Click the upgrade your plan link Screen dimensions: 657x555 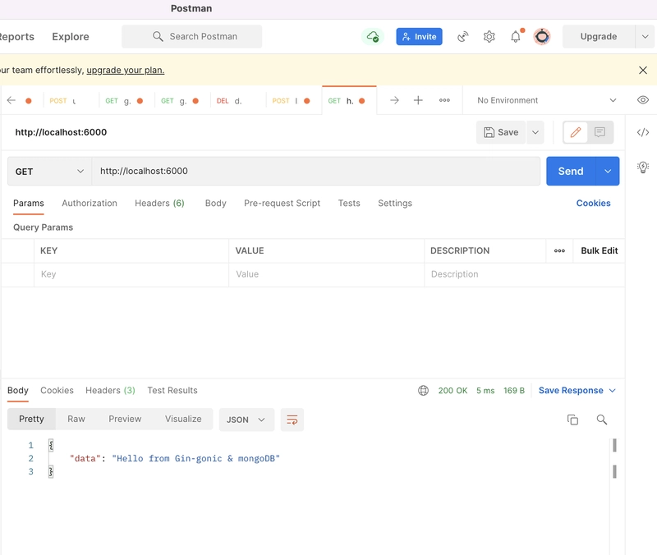pos(126,70)
